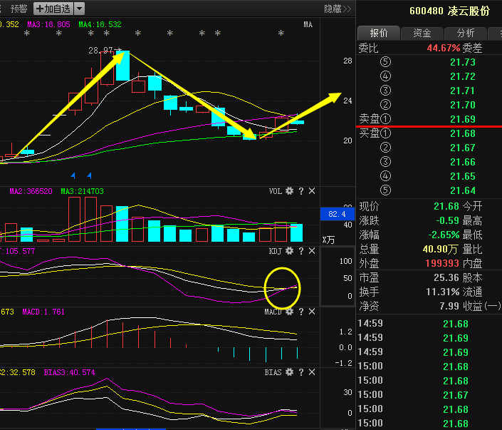Click the MA3:18.805 readout
The image size is (502, 430).
(x=48, y=24)
